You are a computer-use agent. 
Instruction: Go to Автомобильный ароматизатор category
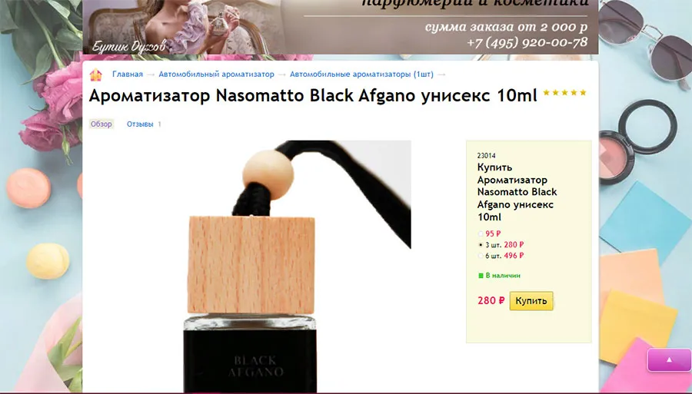click(216, 74)
